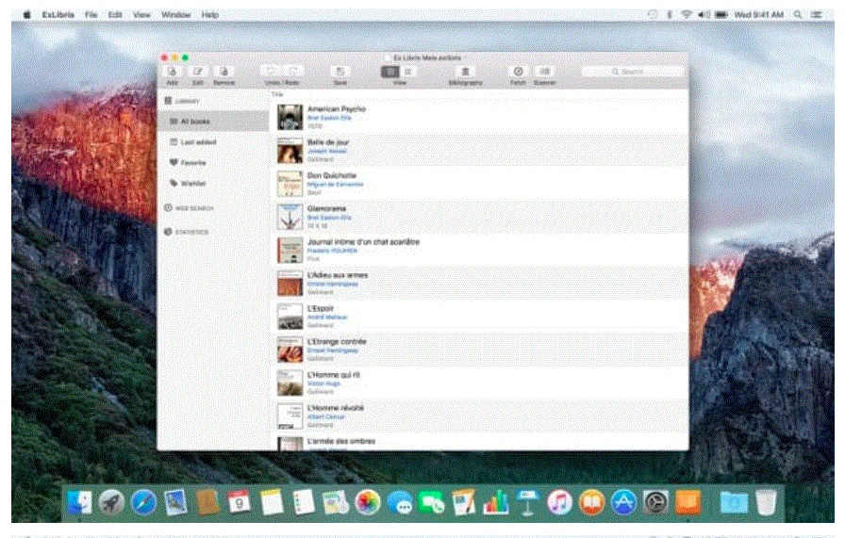Open Launchpad from the Dock
Image resolution: width=845 pixels, height=538 pixels.
click(x=111, y=502)
